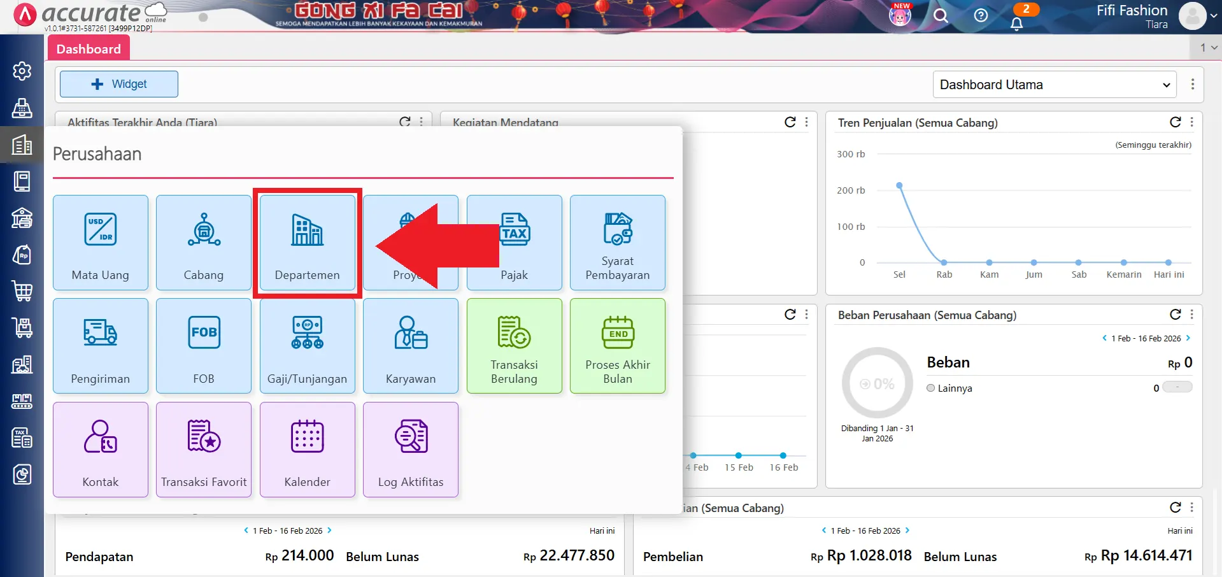Click the Widget add button
This screenshot has width=1222, height=577.
coord(119,84)
